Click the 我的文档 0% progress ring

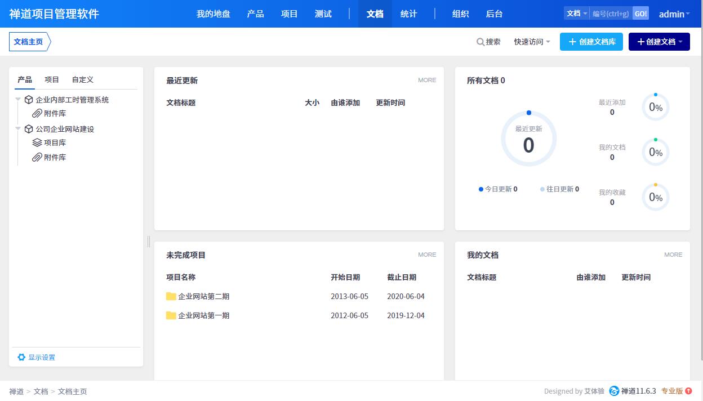click(656, 152)
